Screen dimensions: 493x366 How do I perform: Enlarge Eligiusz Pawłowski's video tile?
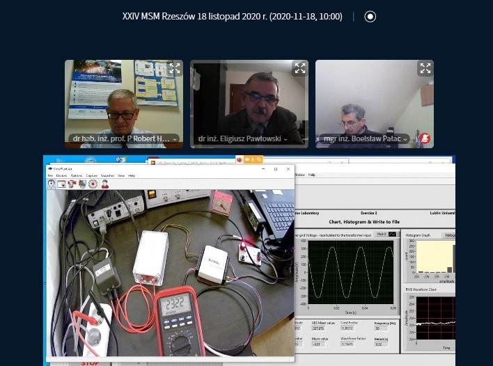(x=300, y=68)
